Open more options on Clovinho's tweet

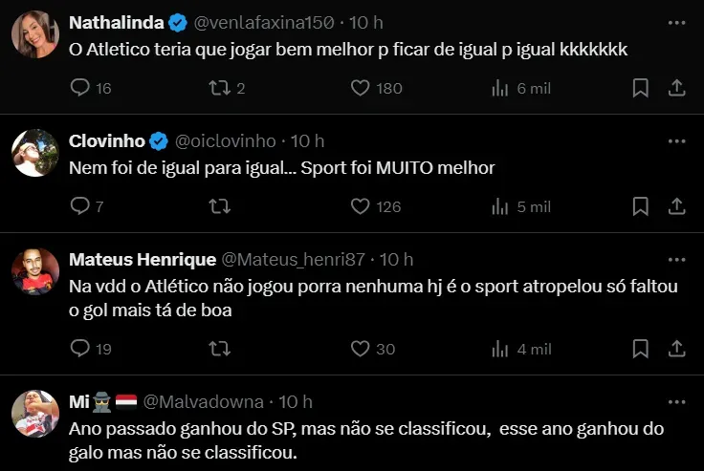[x=675, y=140]
